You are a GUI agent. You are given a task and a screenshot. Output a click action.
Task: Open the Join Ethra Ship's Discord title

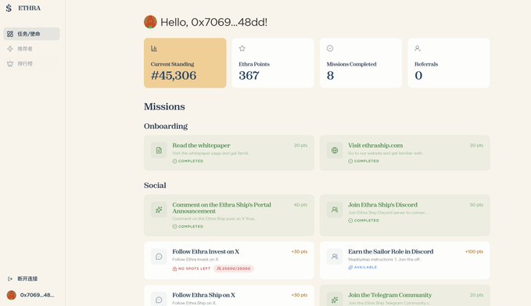(x=382, y=205)
